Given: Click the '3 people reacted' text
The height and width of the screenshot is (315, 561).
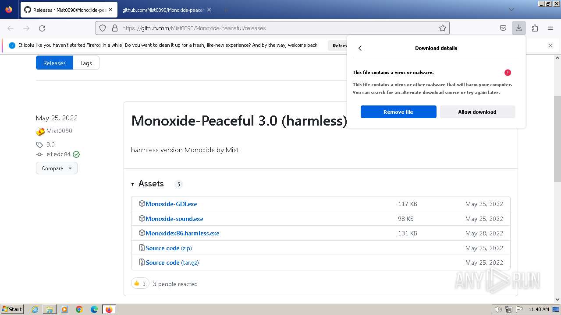Looking at the screenshot, I should [x=175, y=284].
